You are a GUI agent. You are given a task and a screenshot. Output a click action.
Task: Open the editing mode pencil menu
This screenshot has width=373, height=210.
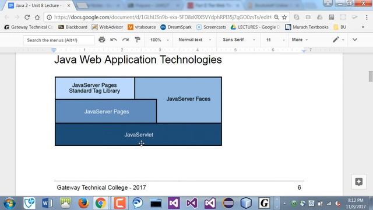[x=338, y=40]
